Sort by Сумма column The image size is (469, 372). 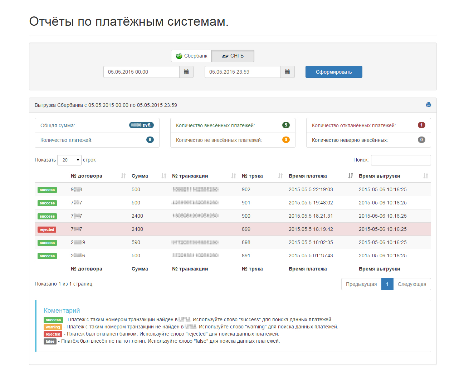tap(149, 176)
